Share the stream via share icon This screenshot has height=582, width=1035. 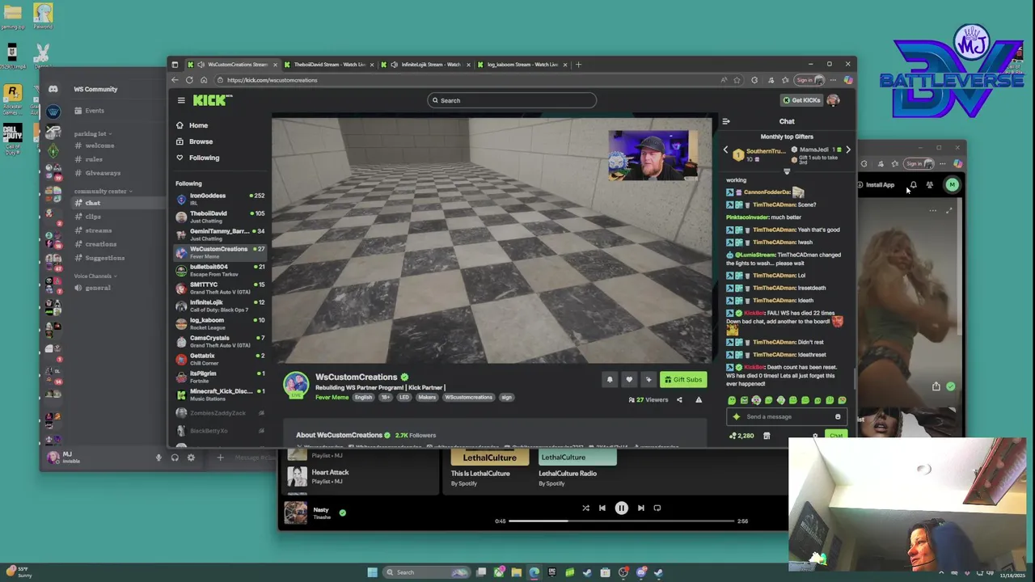[679, 399]
